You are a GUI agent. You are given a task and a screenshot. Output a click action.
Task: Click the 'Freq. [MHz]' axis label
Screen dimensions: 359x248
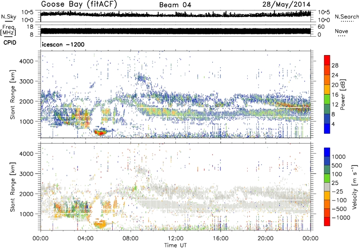[x=8, y=30]
